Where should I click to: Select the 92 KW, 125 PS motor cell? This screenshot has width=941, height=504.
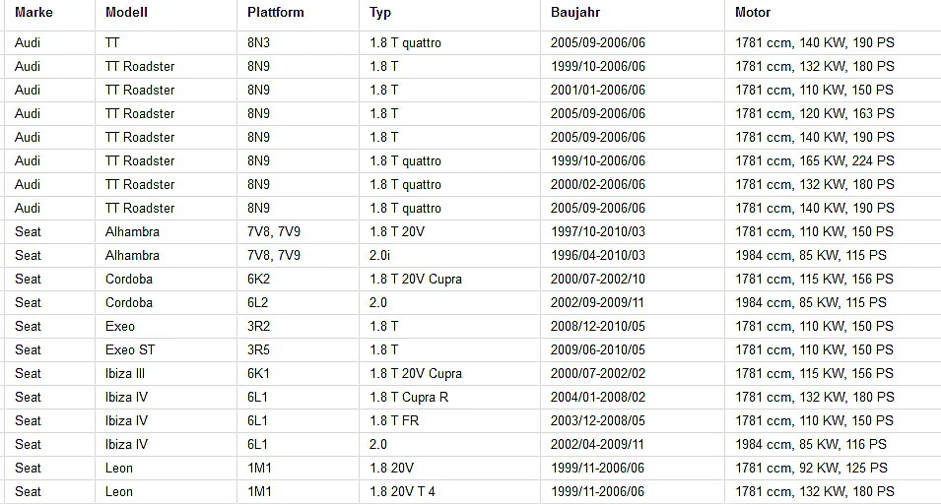click(x=833, y=468)
